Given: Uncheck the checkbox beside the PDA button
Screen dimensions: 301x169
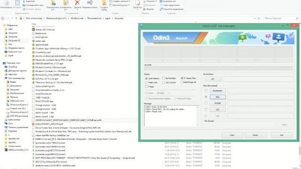Looking at the screenshot, I should (x=206, y=97).
